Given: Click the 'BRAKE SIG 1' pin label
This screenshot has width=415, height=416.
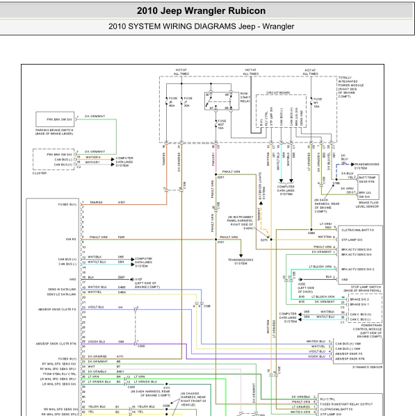Looking at the screenshot, I should [x=359, y=304].
